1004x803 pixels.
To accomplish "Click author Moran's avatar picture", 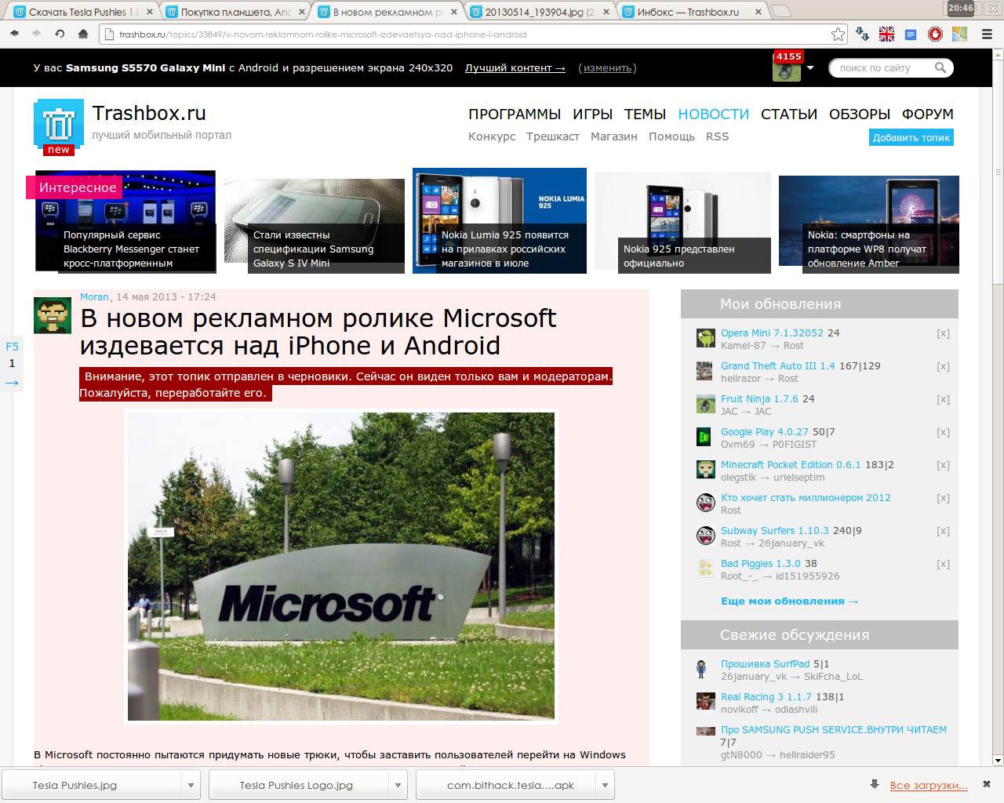I will (53, 315).
